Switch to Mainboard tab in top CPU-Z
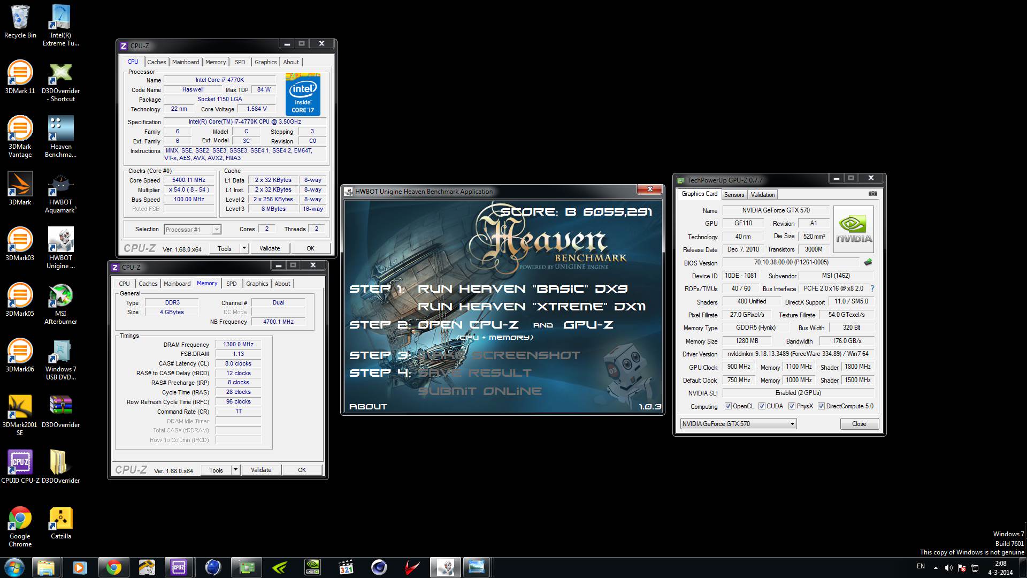The image size is (1027, 578). point(186,62)
